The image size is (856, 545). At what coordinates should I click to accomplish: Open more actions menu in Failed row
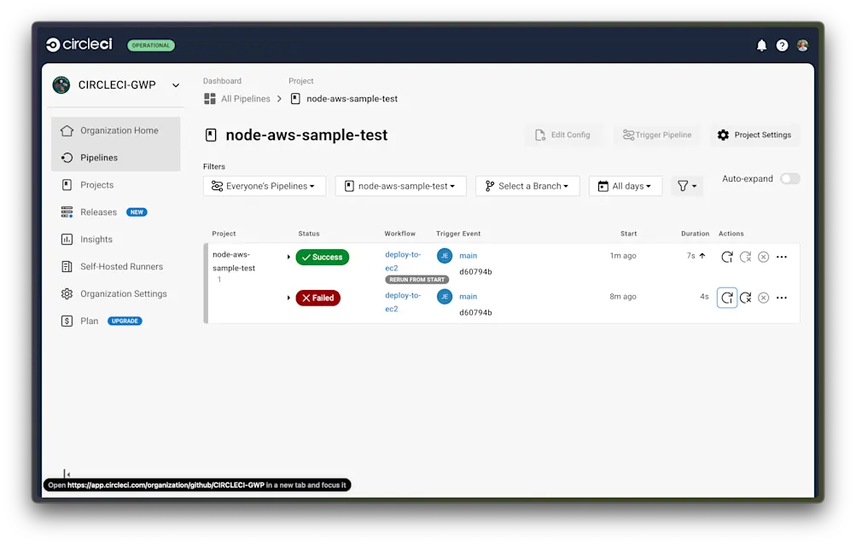pyautogui.click(x=782, y=298)
